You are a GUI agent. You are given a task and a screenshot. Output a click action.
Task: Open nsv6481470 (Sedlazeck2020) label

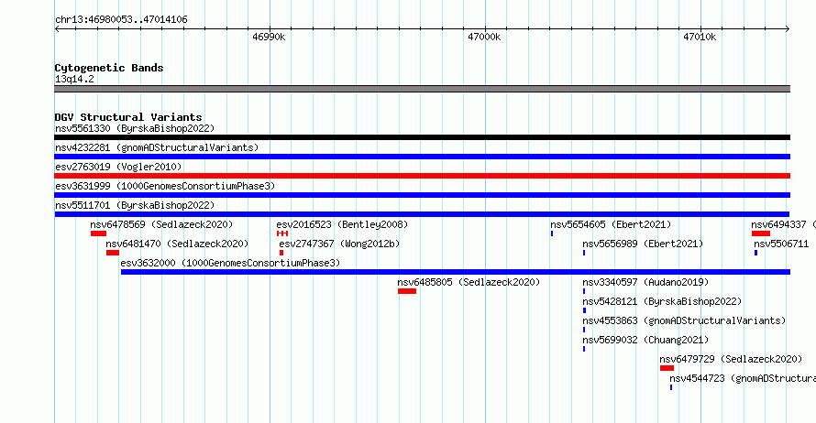pos(177,244)
